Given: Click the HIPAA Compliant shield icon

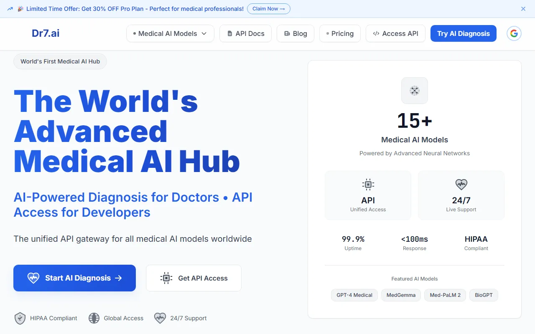Looking at the screenshot, I should tap(20, 318).
